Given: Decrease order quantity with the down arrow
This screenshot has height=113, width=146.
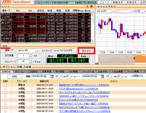Looking at the screenshot, I should [31, 56].
